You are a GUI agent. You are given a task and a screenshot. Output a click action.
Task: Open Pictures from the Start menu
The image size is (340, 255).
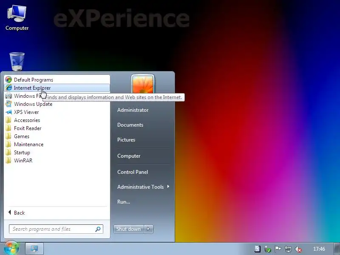click(126, 140)
